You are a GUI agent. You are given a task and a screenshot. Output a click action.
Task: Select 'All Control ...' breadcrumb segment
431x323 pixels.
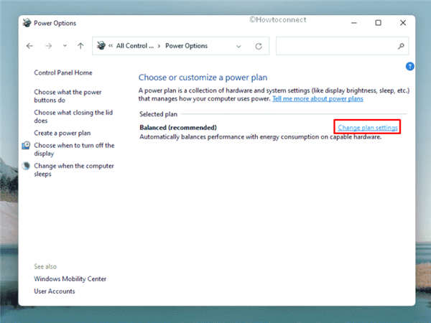[135, 46]
